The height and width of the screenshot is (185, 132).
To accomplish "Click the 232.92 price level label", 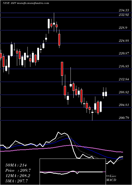I will (x=124, y=15).
